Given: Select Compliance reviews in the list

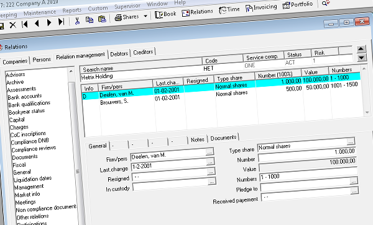Looking at the screenshot, I should tap(34, 149).
